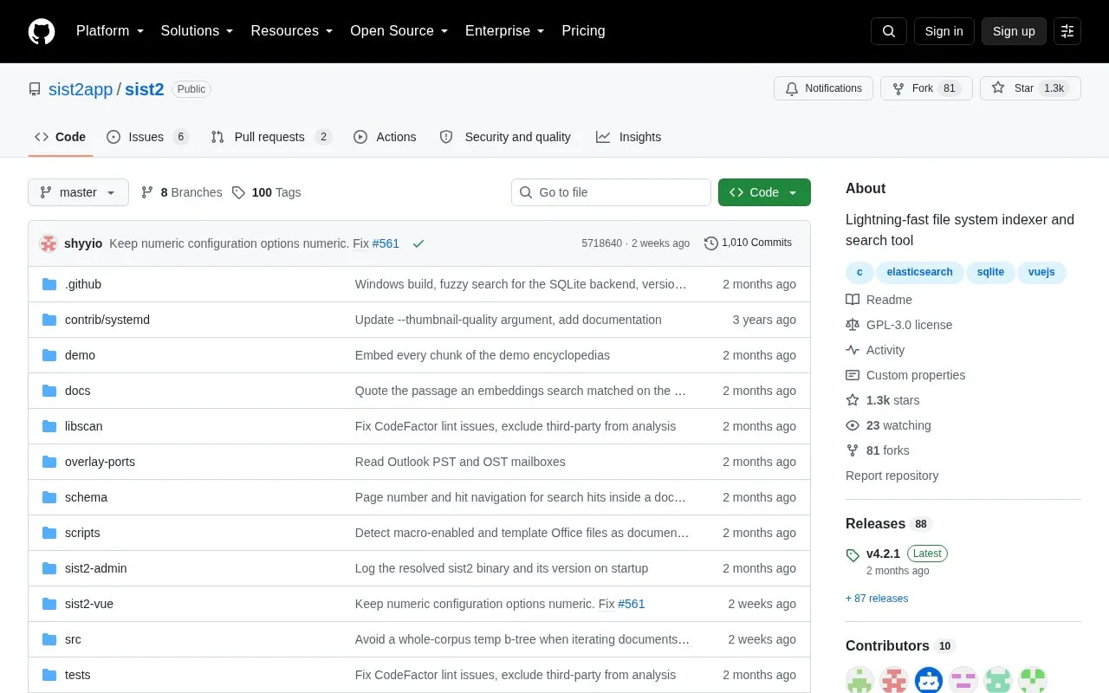The height and width of the screenshot is (693, 1109).
Task: Open the search magnifier icon in header
Action: [889, 31]
